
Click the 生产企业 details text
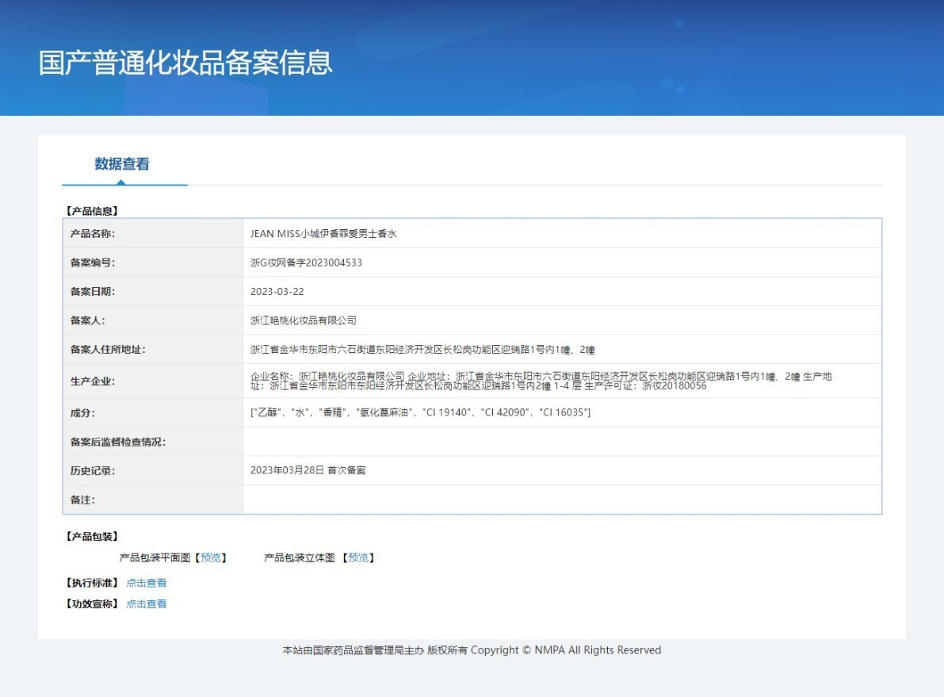coord(541,381)
